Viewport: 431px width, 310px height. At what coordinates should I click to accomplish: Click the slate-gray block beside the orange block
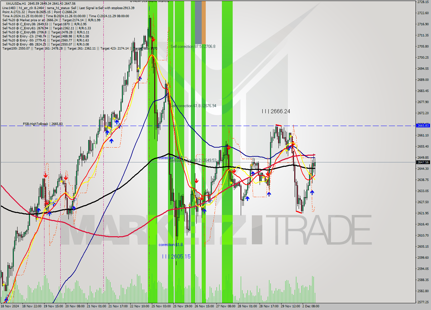pyautogui.click(x=198, y=22)
